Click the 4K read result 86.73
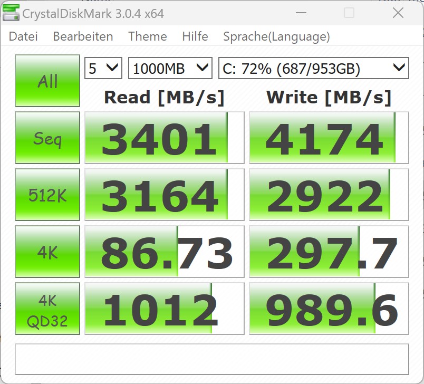 pos(165,252)
